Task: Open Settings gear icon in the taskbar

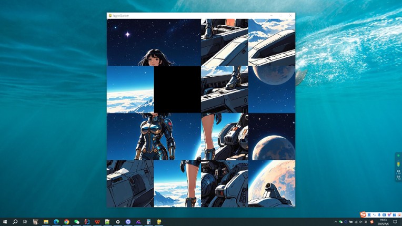Action: coord(118,222)
